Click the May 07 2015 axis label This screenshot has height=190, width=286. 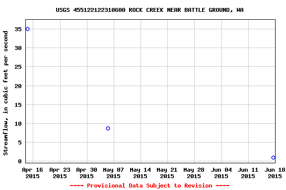point(113,173)
